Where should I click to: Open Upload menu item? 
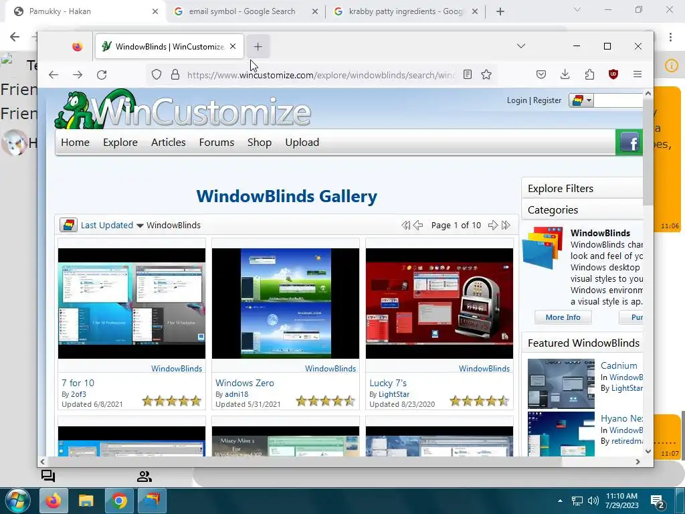click(302, 143)
